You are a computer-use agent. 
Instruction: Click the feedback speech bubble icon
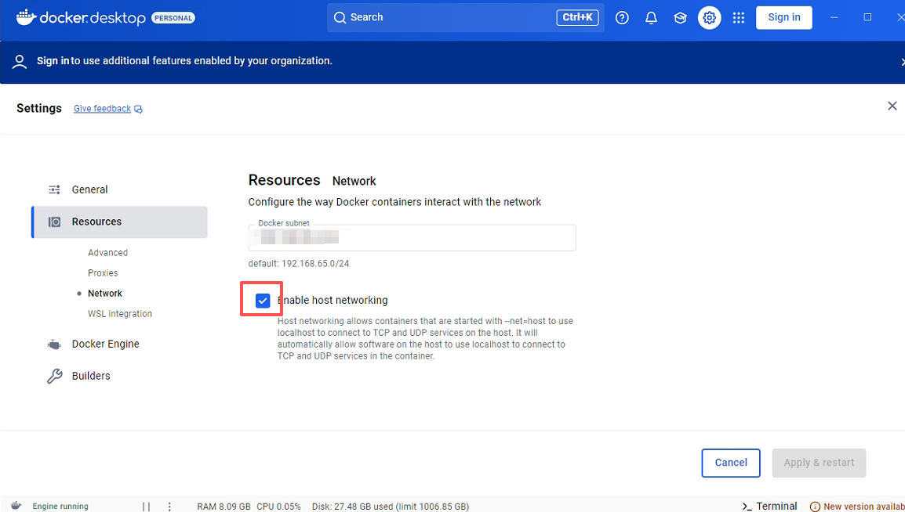pyautogui.click(x=139, y=109)
